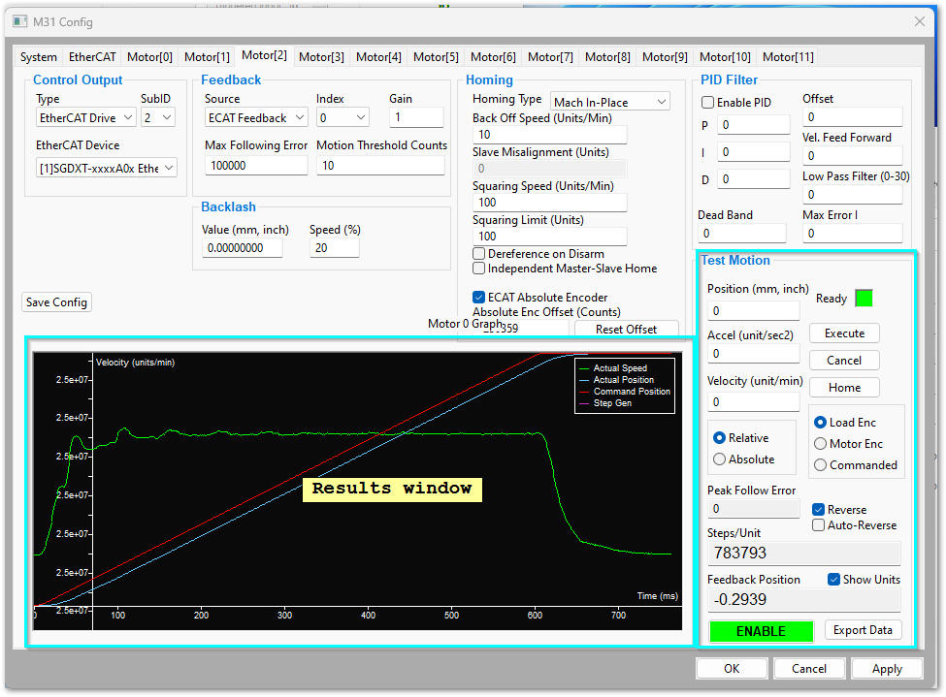946x697 pixels.
Task: Open the EtherCAT tab
Action: [x=92, y=57]
